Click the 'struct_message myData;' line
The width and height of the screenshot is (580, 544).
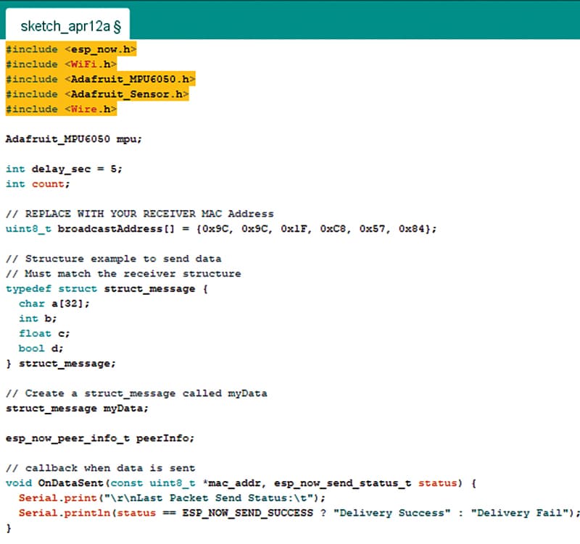[77, 408]
